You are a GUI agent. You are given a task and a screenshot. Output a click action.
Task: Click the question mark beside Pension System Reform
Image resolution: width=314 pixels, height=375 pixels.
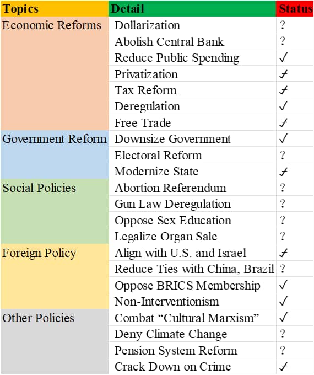click(x=283, y=350)
